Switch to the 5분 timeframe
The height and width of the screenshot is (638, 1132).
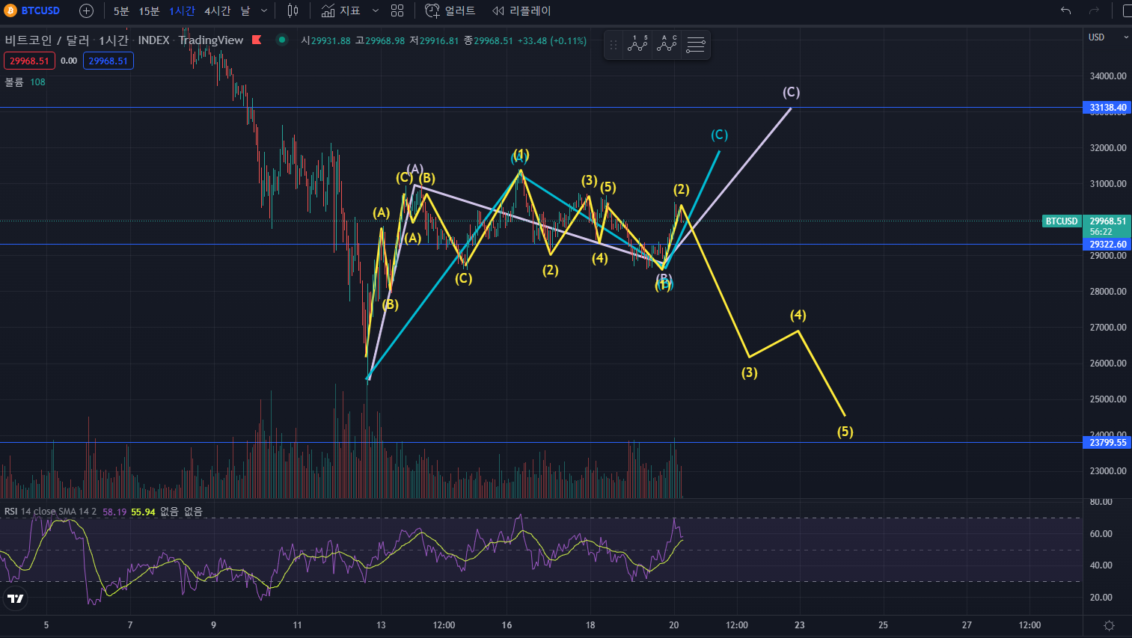[x=121, y=10]
